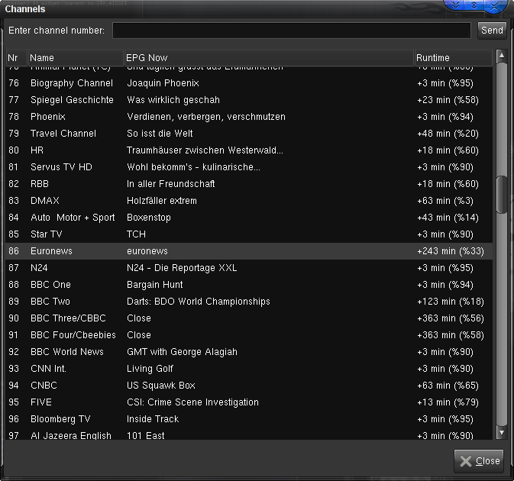Screen dimensions: 514x481
Task: Select the BBC Two channel
Action: tap(249, 302)
